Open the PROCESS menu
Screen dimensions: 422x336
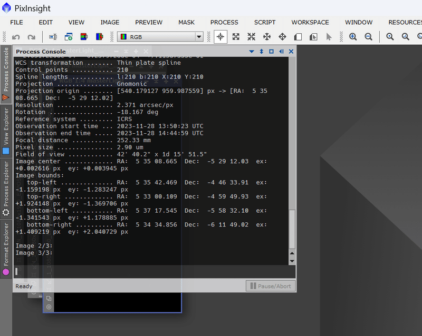(x=224, y=22)
